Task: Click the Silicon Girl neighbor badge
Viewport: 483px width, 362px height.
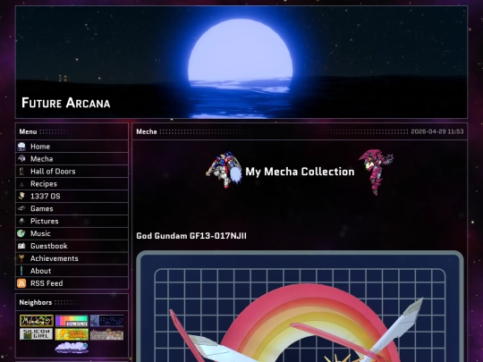Action: [x=37, y=334]
